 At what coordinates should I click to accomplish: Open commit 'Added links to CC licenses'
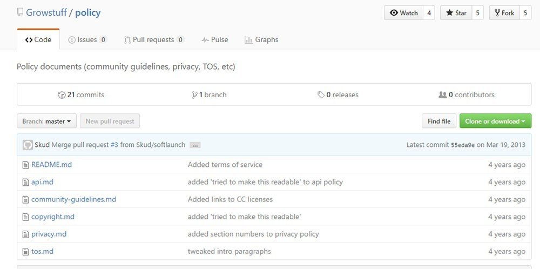(230, 199)
